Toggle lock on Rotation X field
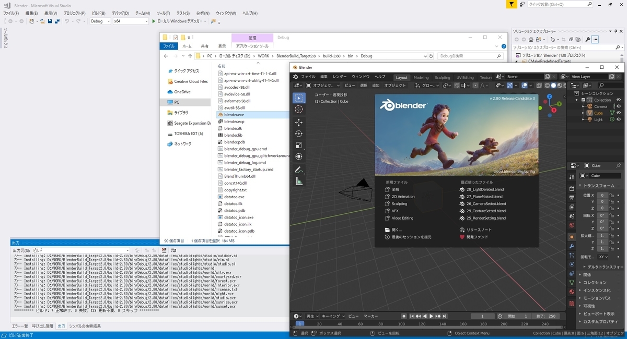Screen dimensions: 627x339 612,215
